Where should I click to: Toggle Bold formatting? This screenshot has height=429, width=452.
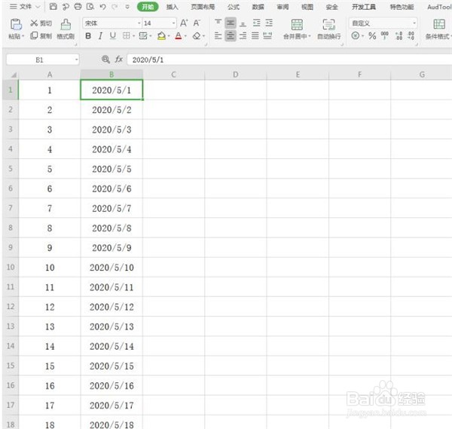coord(88,35)
